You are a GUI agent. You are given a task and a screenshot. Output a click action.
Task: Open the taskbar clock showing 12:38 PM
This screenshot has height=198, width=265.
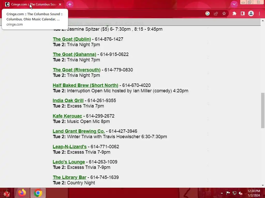click(254, 193)
